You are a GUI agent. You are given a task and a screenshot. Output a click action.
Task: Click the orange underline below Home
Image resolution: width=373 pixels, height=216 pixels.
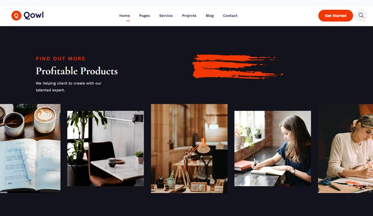tap(128, 21)
